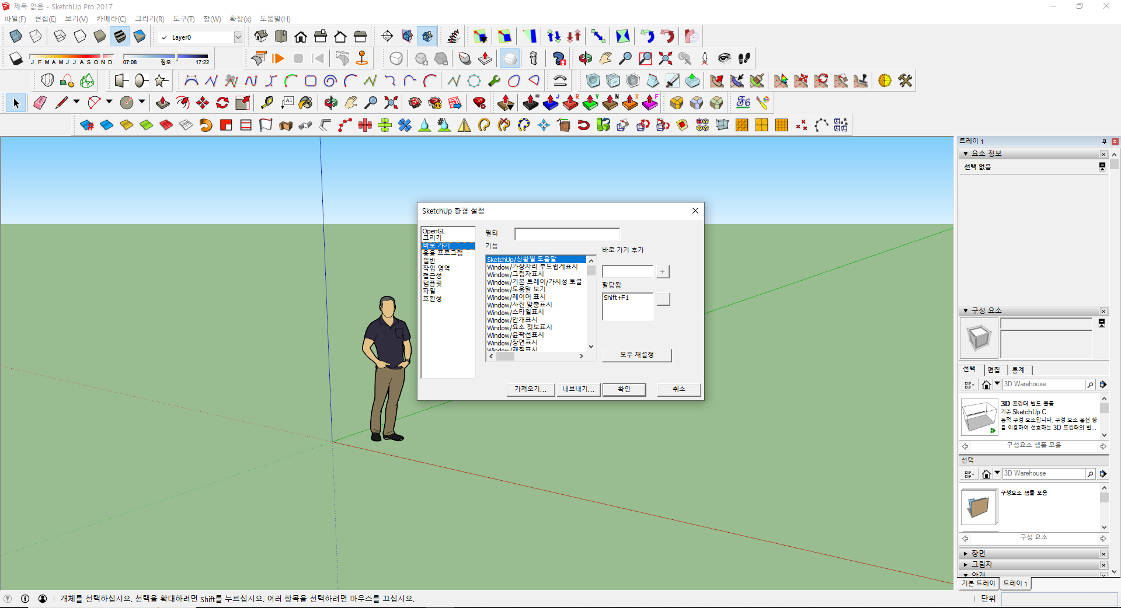The height and width of the screenshot is (608, 1121).
Task: Select Window/그림자표시 in function list
Action: click(516, 275)
